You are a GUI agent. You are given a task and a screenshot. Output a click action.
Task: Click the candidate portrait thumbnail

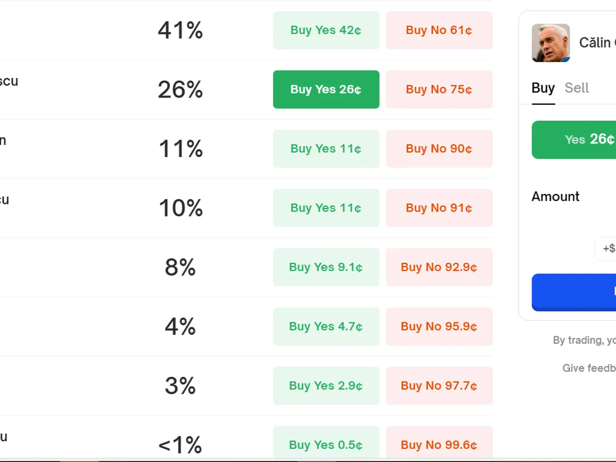(551, 43)
